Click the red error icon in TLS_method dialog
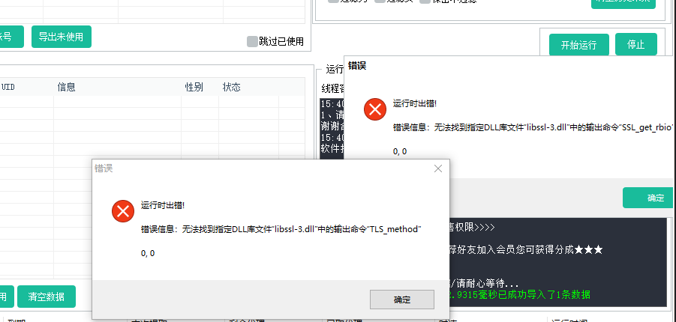Screen dimensions: 676x322 123,211
